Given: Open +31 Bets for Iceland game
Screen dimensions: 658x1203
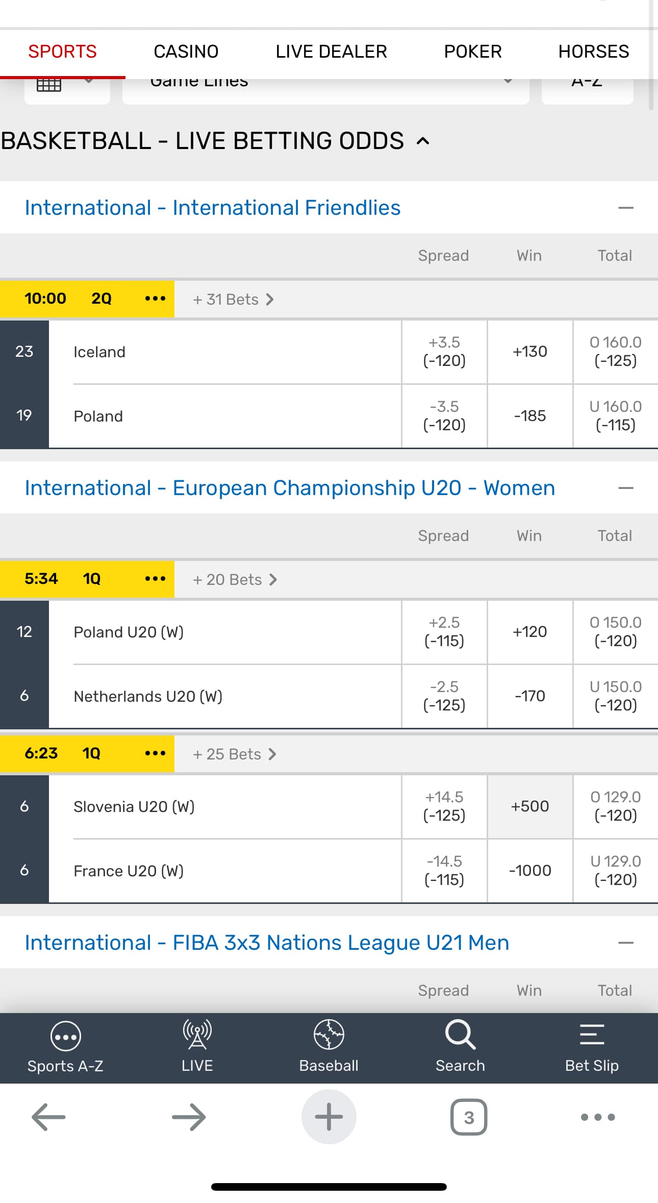Looking at the screenshot, I should 233,300.
